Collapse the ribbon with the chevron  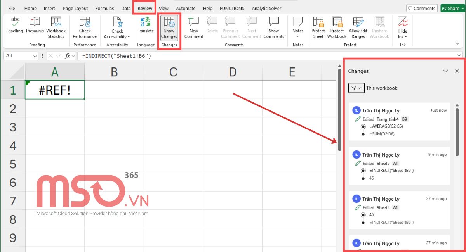(x=457, y=43)
